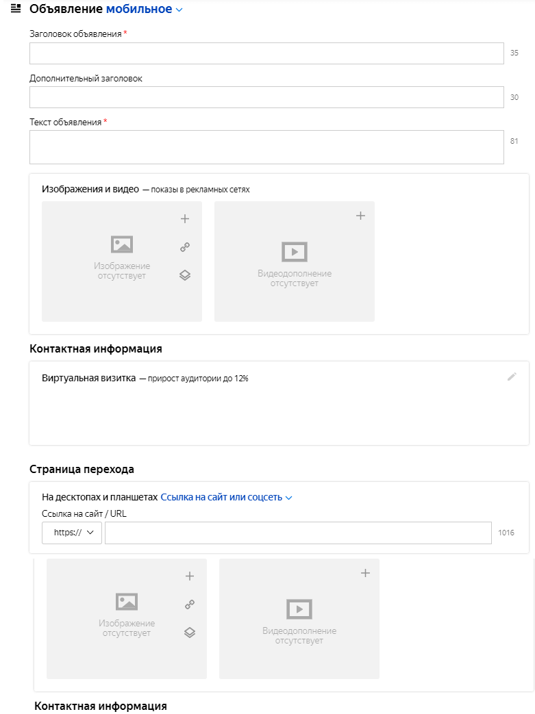Image resolution: width=535 pixels, height=714 pixels.
Task: Click the link icon in upper image card
Action: point(184,247)
